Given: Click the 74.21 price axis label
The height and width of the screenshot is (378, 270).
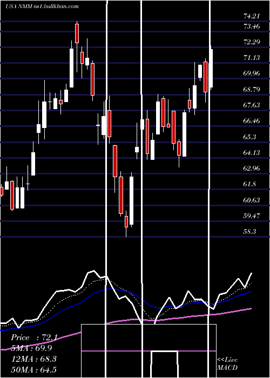Looking at the screenshot, I should click(x=252, y=16).
